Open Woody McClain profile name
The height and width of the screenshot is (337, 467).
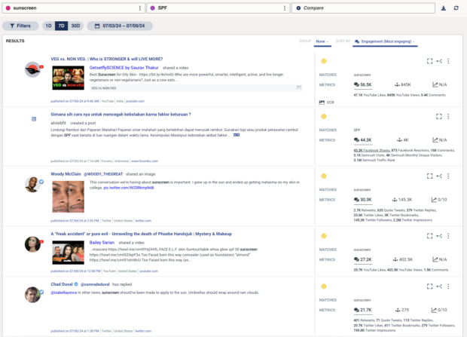coord(66,174)
